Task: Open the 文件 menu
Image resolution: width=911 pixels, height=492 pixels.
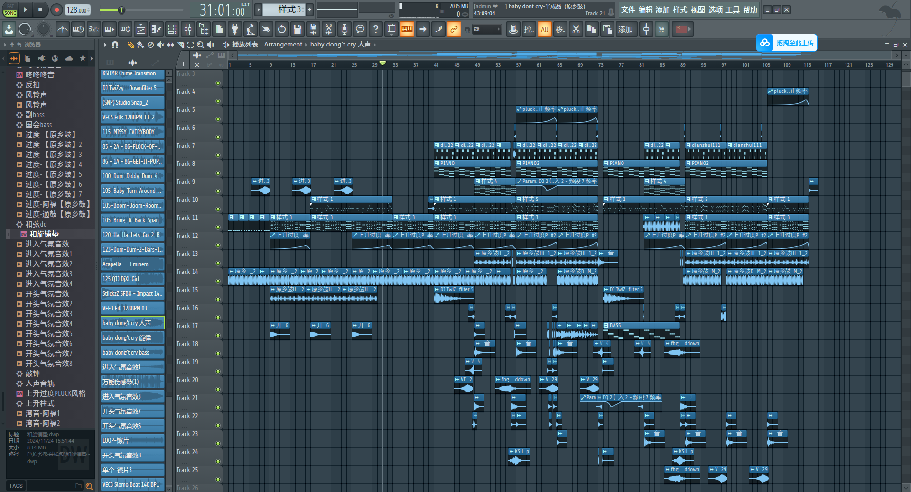Action: pyautogui.click(x=628, y=10)
